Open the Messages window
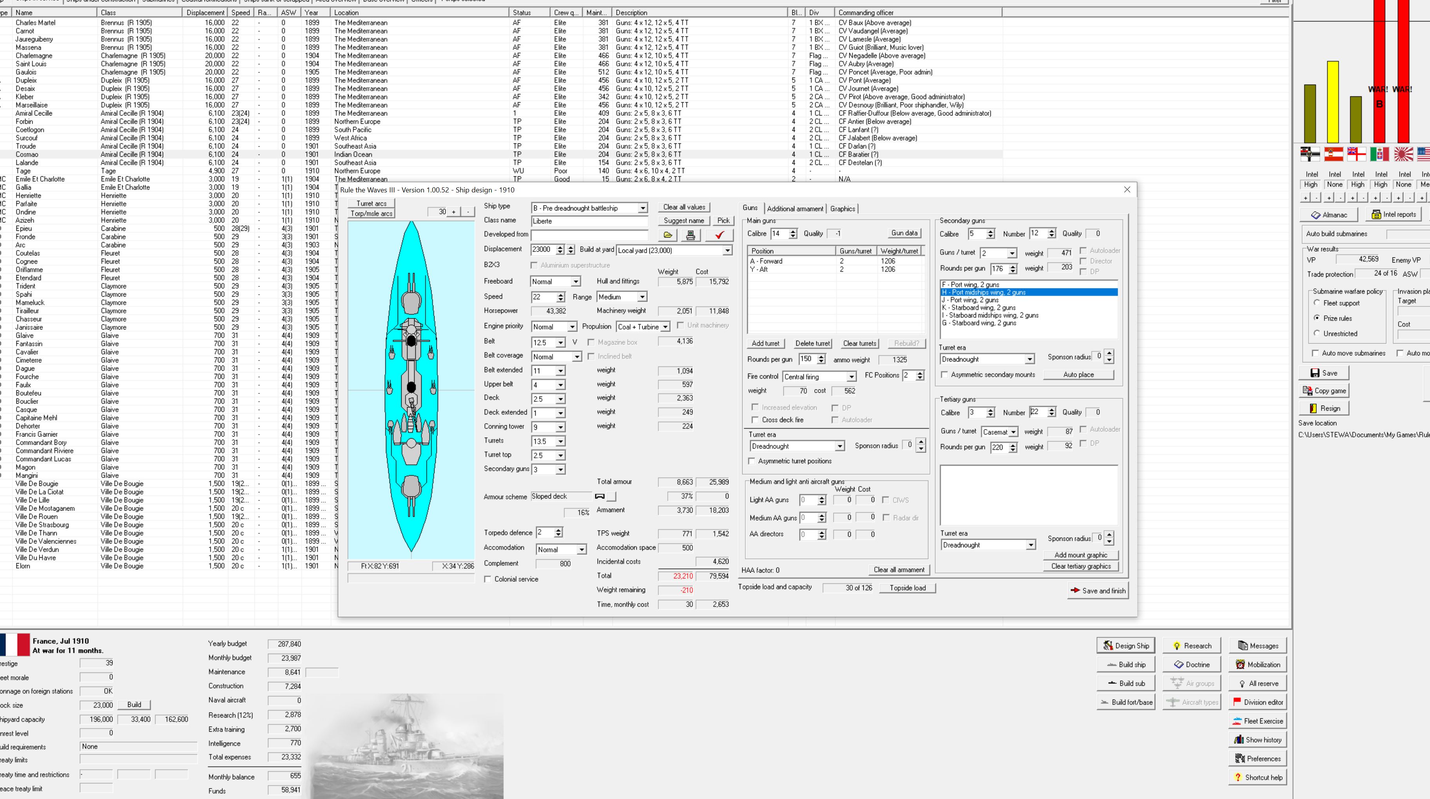Viewport: 1430px width, 799px height. (1257, 646)
